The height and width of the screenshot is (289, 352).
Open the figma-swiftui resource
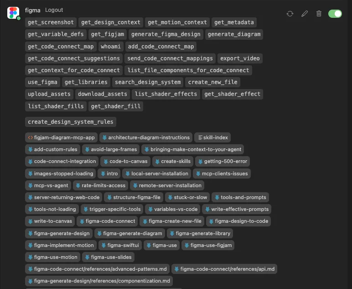(x=120, y=246)
